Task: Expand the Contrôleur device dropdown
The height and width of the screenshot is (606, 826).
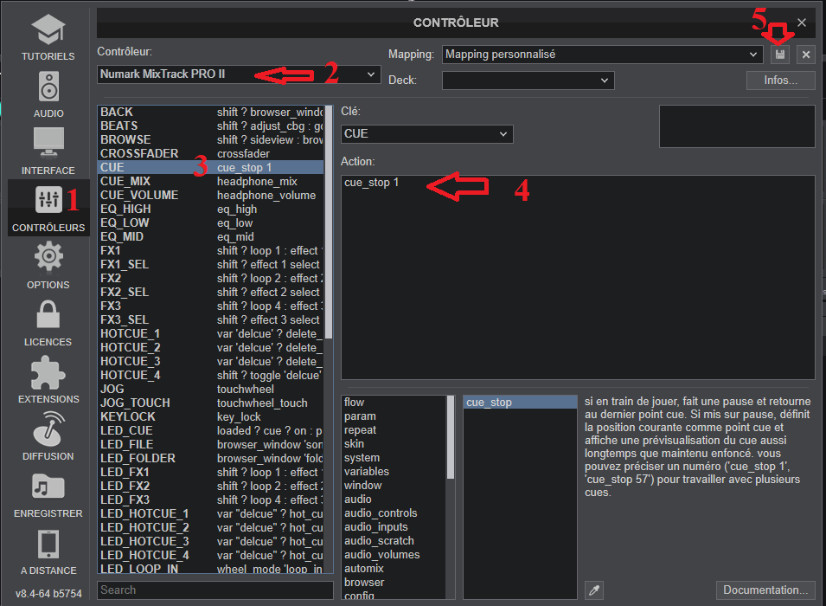Action: click(x=239, y=74)
